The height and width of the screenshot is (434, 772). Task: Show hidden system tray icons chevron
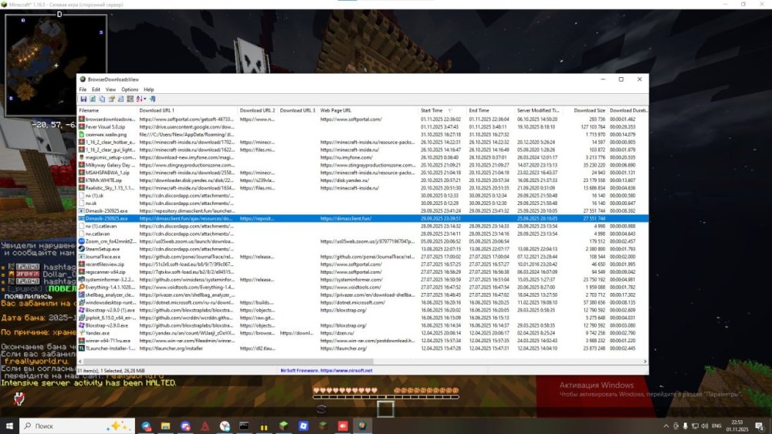coord(666,426)
